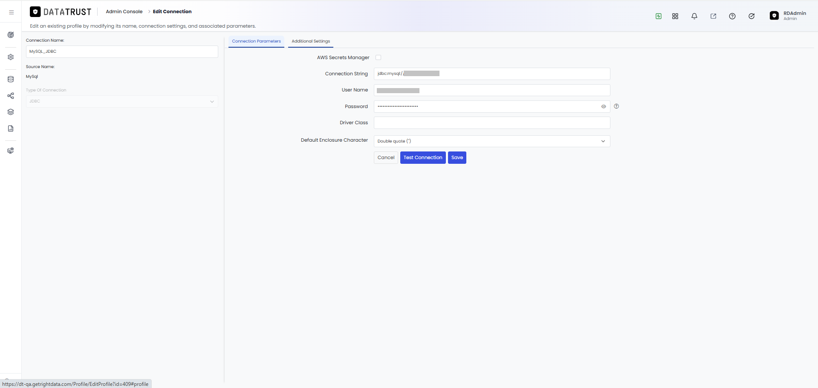Open the notifications bell
The width and height of the screenshot is (818, 388).
pos(694,16)
